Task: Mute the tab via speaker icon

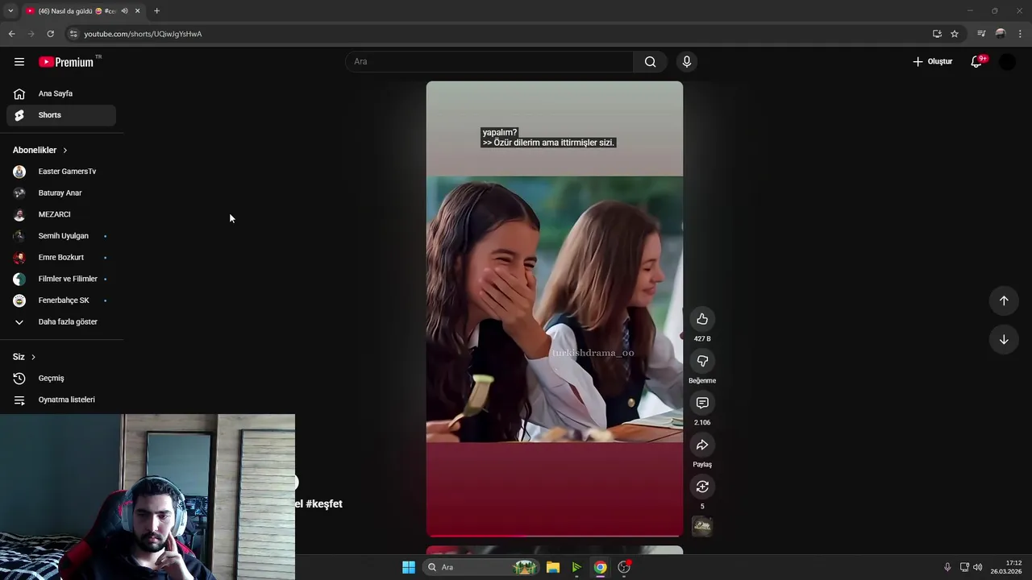Action: click(x=124, y=11)
